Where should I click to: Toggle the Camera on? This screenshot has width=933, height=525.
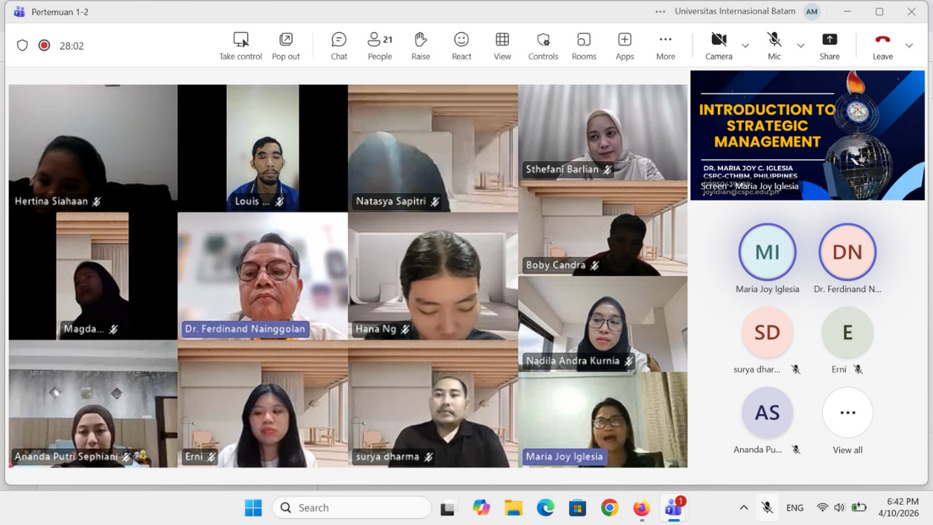pyautogui.click(x=718, y=46)
